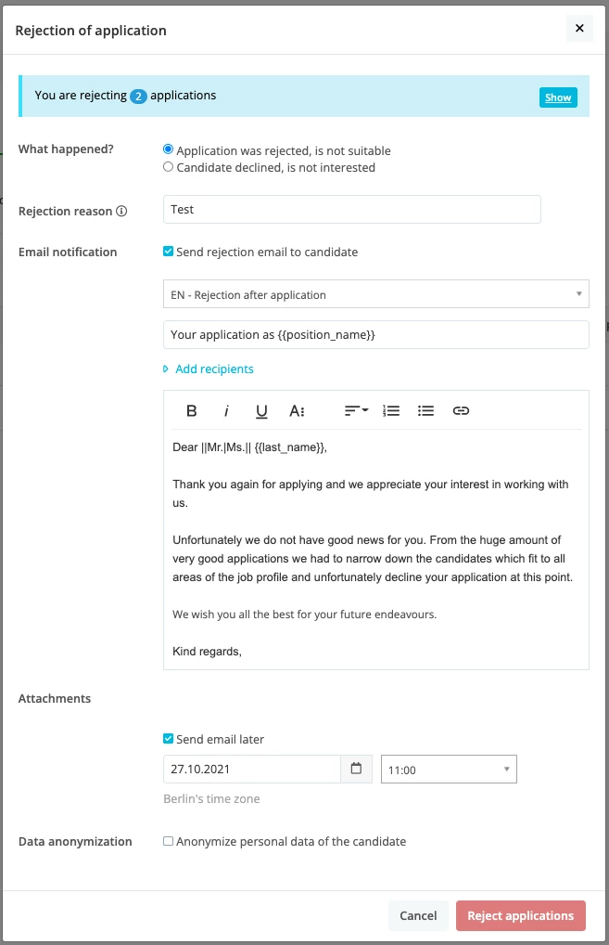
Task: Open the email template dropdown
Action: click(376, 294)
